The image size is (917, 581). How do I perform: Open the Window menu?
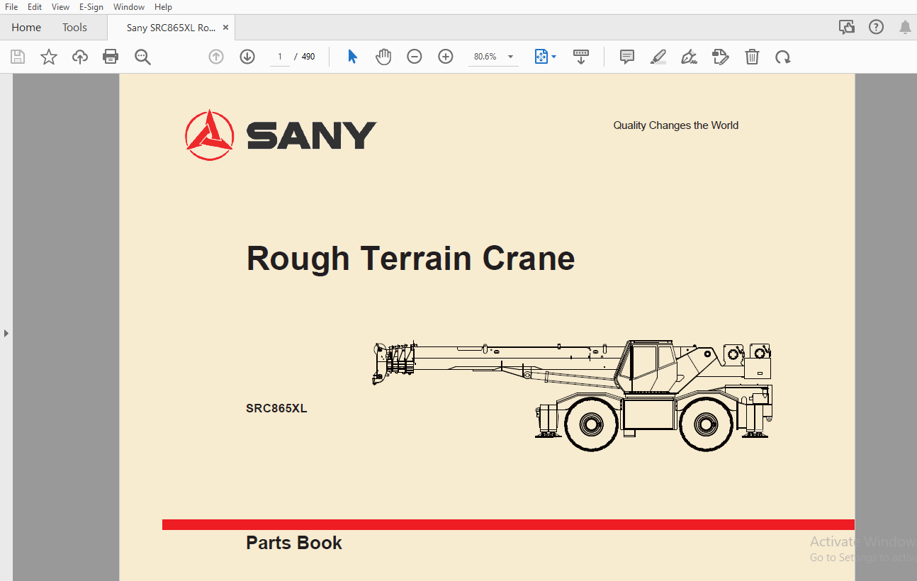[x=129, y=6]
